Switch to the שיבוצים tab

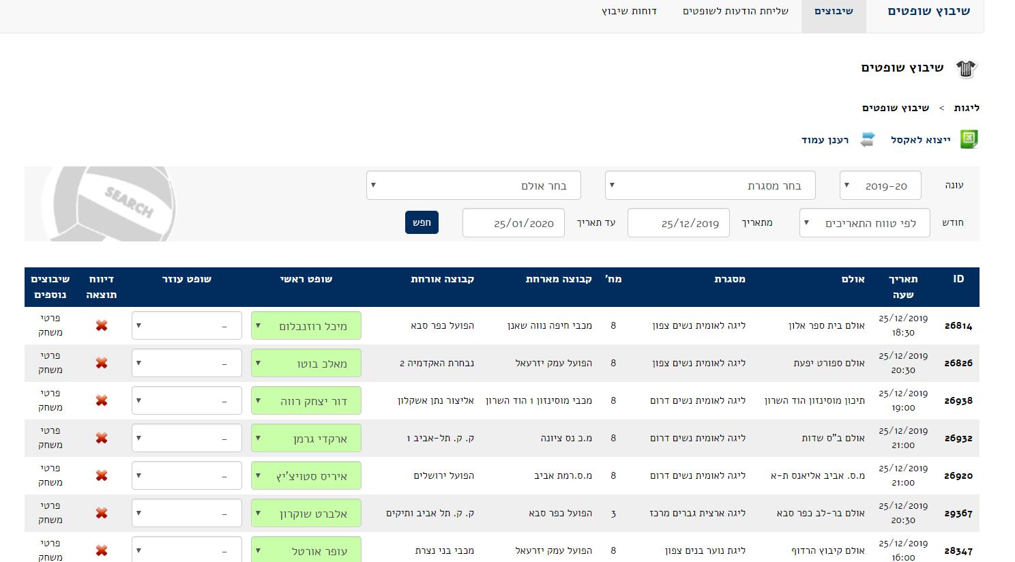tap(834, 12)
